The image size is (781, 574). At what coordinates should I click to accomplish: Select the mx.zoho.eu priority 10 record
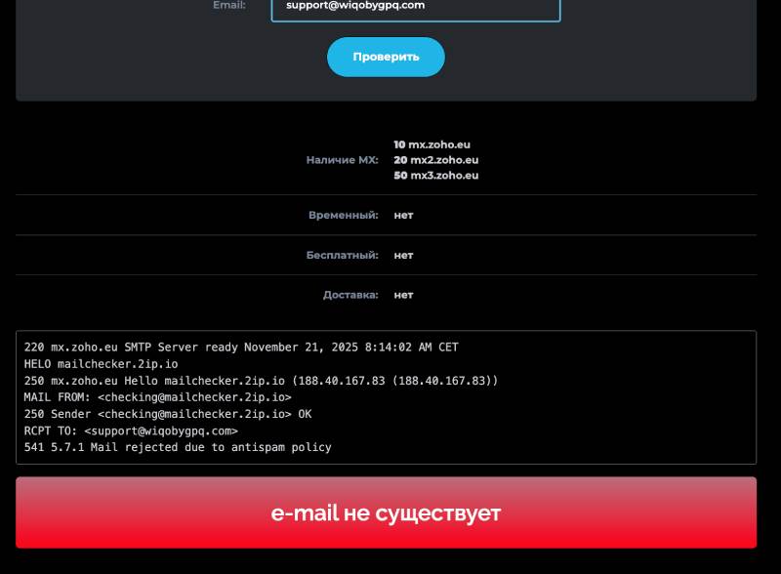(432, 144)
